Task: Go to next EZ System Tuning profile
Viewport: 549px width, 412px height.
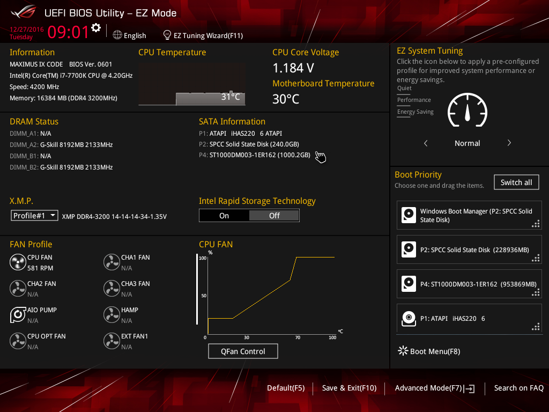Action: (509, 143)
